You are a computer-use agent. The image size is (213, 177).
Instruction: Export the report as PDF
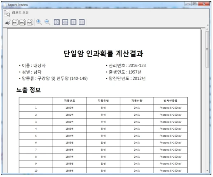pyautogui.click(x=30, y=22)
